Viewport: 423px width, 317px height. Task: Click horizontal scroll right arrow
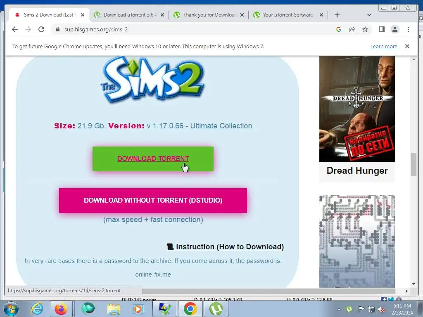pos(406,291)
